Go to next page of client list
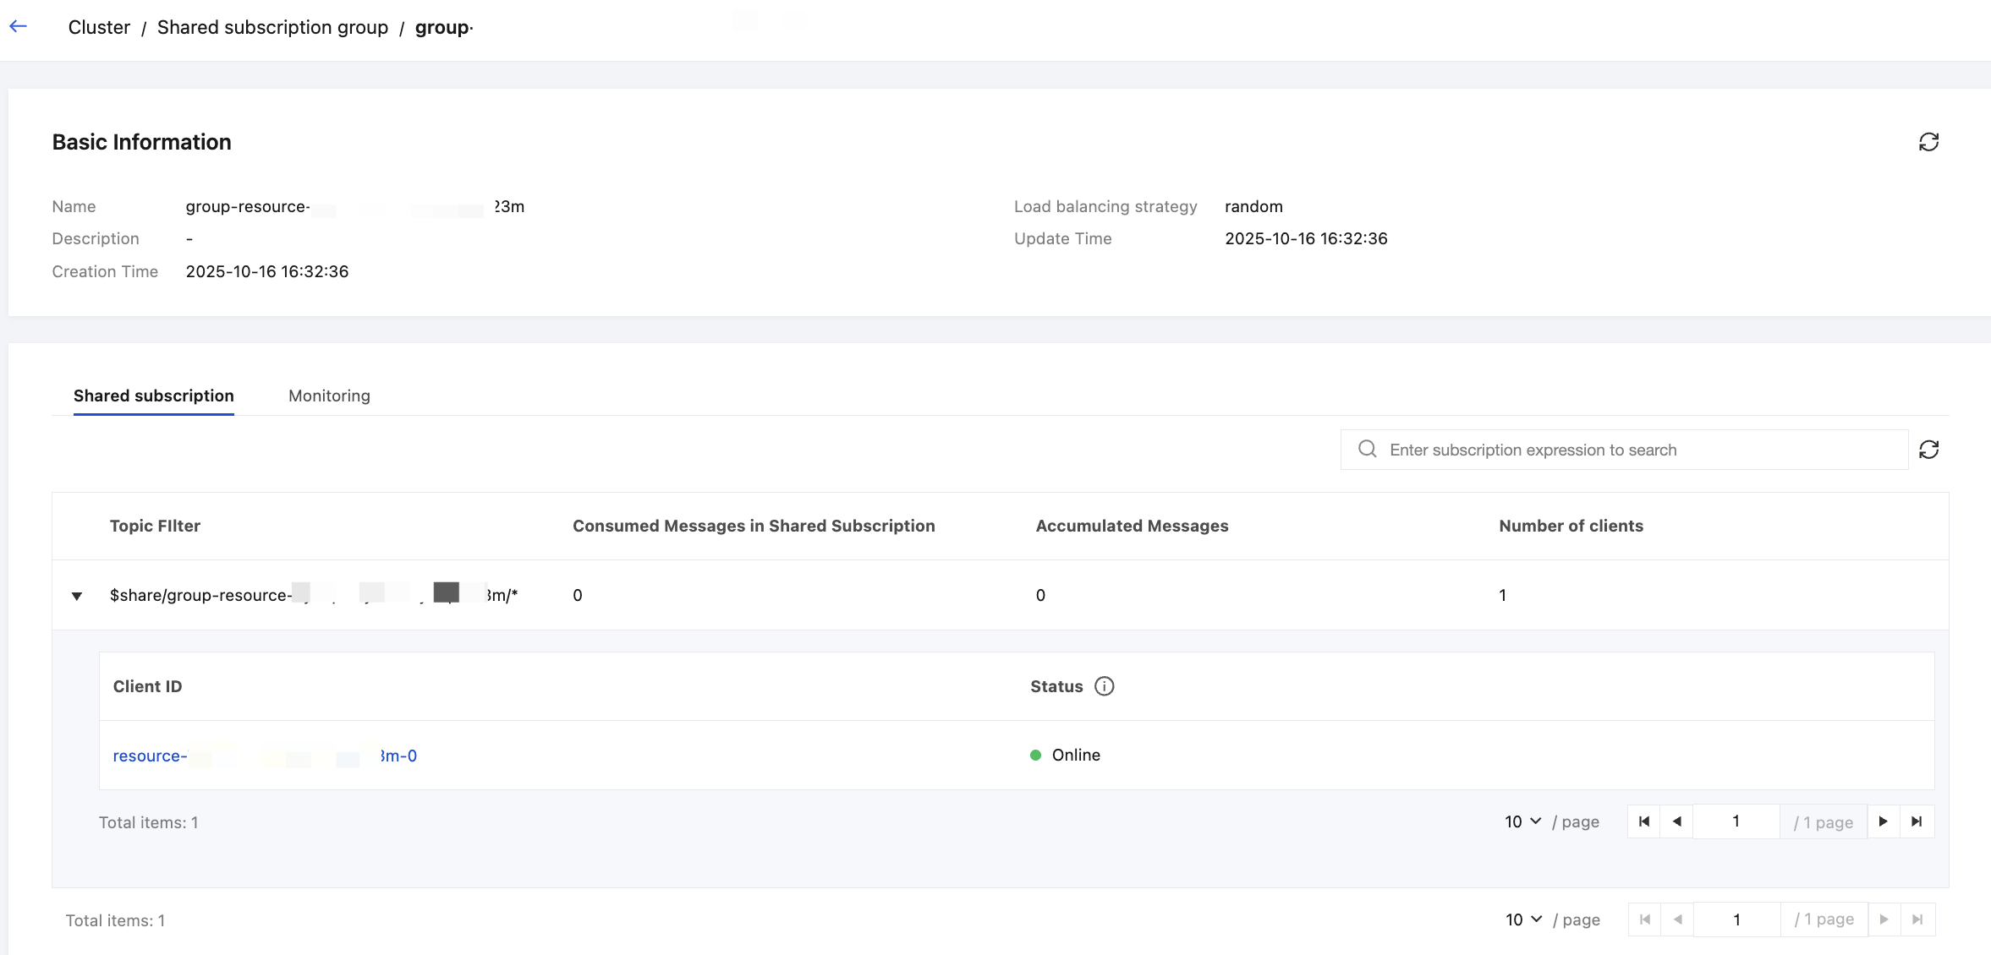 tap(1884, 821)
